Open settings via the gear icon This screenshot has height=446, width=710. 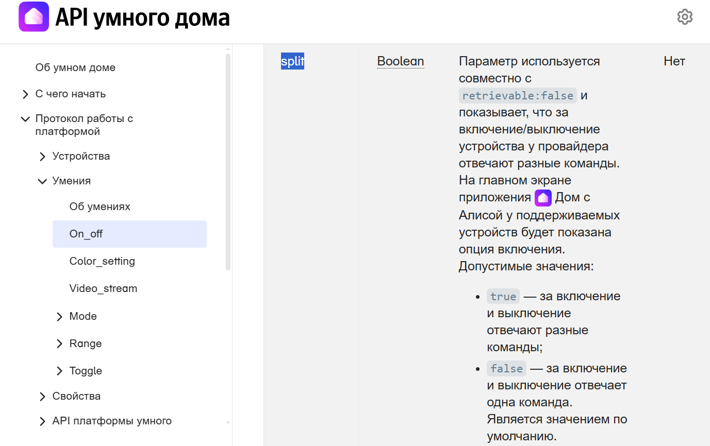[x=685, y=17]
